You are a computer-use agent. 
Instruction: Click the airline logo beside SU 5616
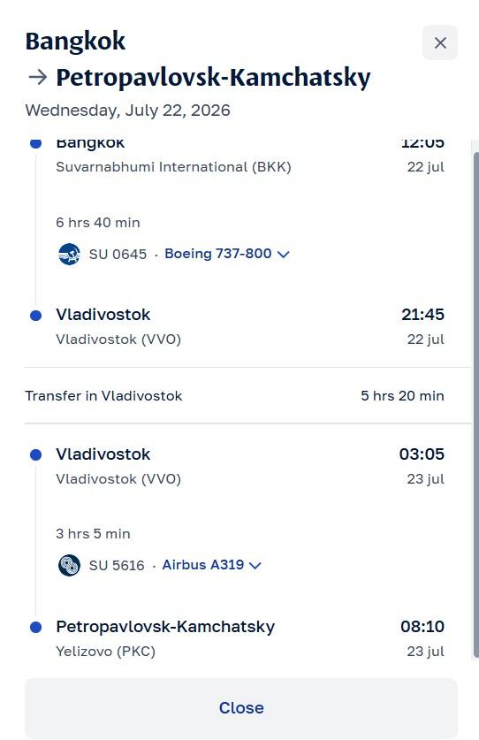[69, 565]
